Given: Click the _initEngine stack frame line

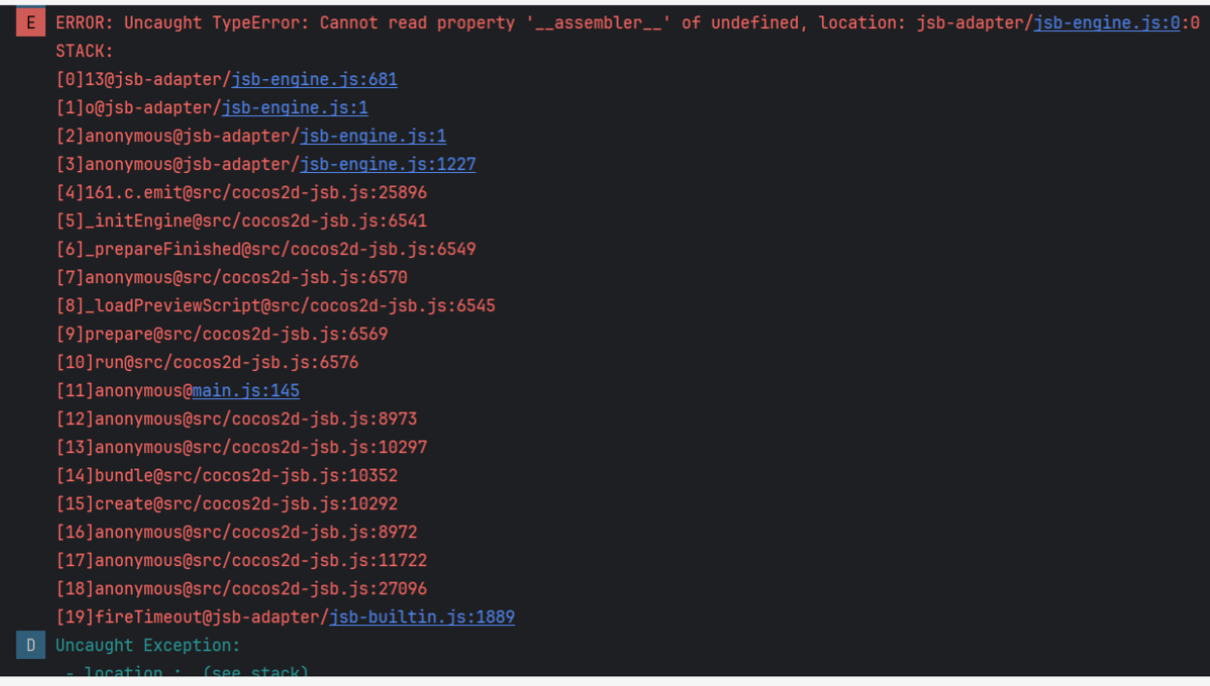Looking at the screenshot, I should click(x=242, y=221).
